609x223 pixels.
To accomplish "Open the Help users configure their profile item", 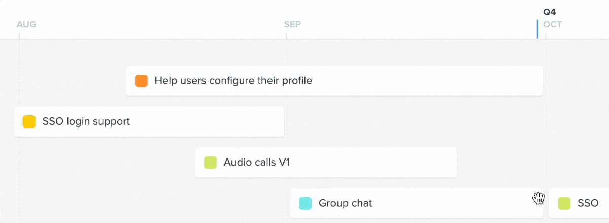I will [x=334, y=81].
